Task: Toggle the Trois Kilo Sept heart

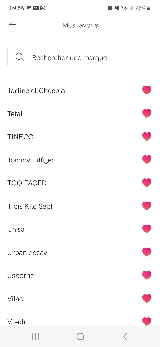Action: coord(147,206)
